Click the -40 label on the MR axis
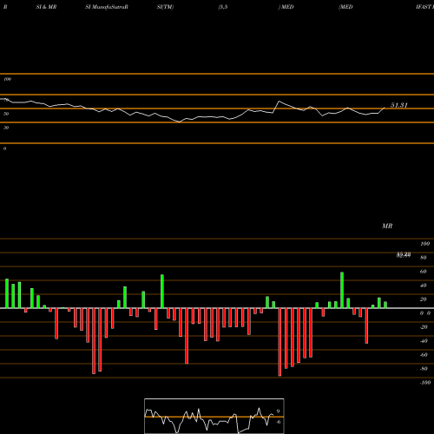The image size is (434, 434). [424, 341]
